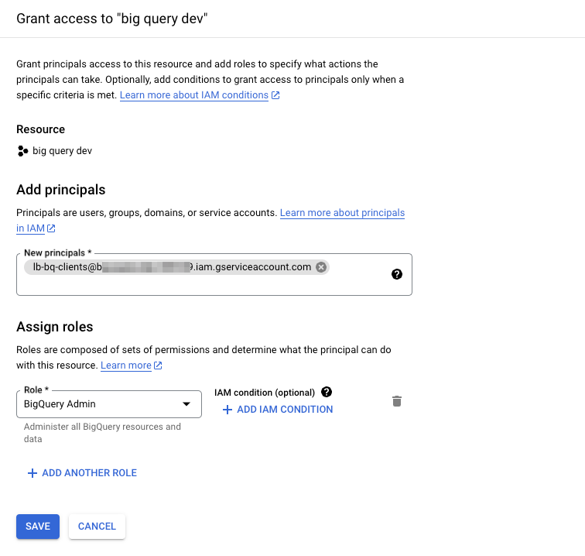Screen dimensions: 585x556
Task: Click the big query dev resource icon
Action: pyautogui.click(x=22, y=151)
